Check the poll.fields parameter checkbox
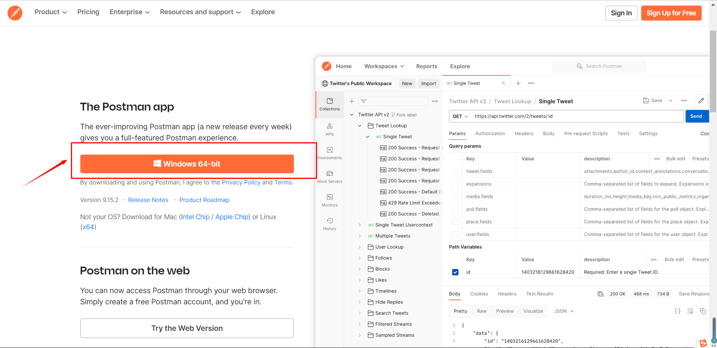Image resolution: width=717 pixels, height=348 pixels. point(455,209)
